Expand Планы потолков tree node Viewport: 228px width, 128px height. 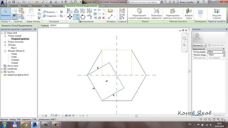click(x=5, y=42)
